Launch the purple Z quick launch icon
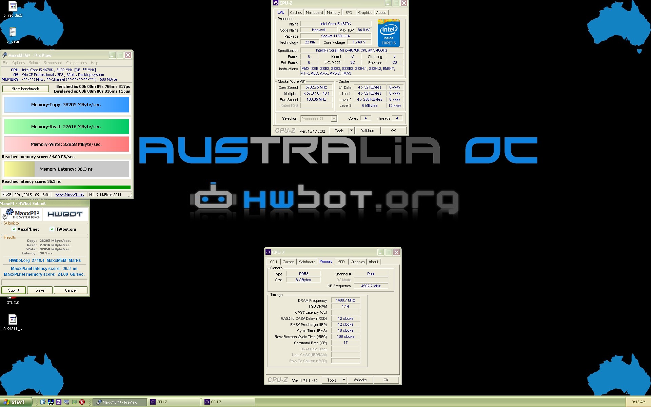This screenshot has height=407, width=651. point(58,402)
